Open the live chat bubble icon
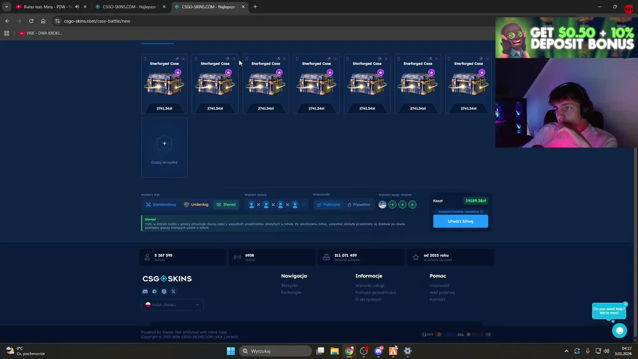 [620, 330]
